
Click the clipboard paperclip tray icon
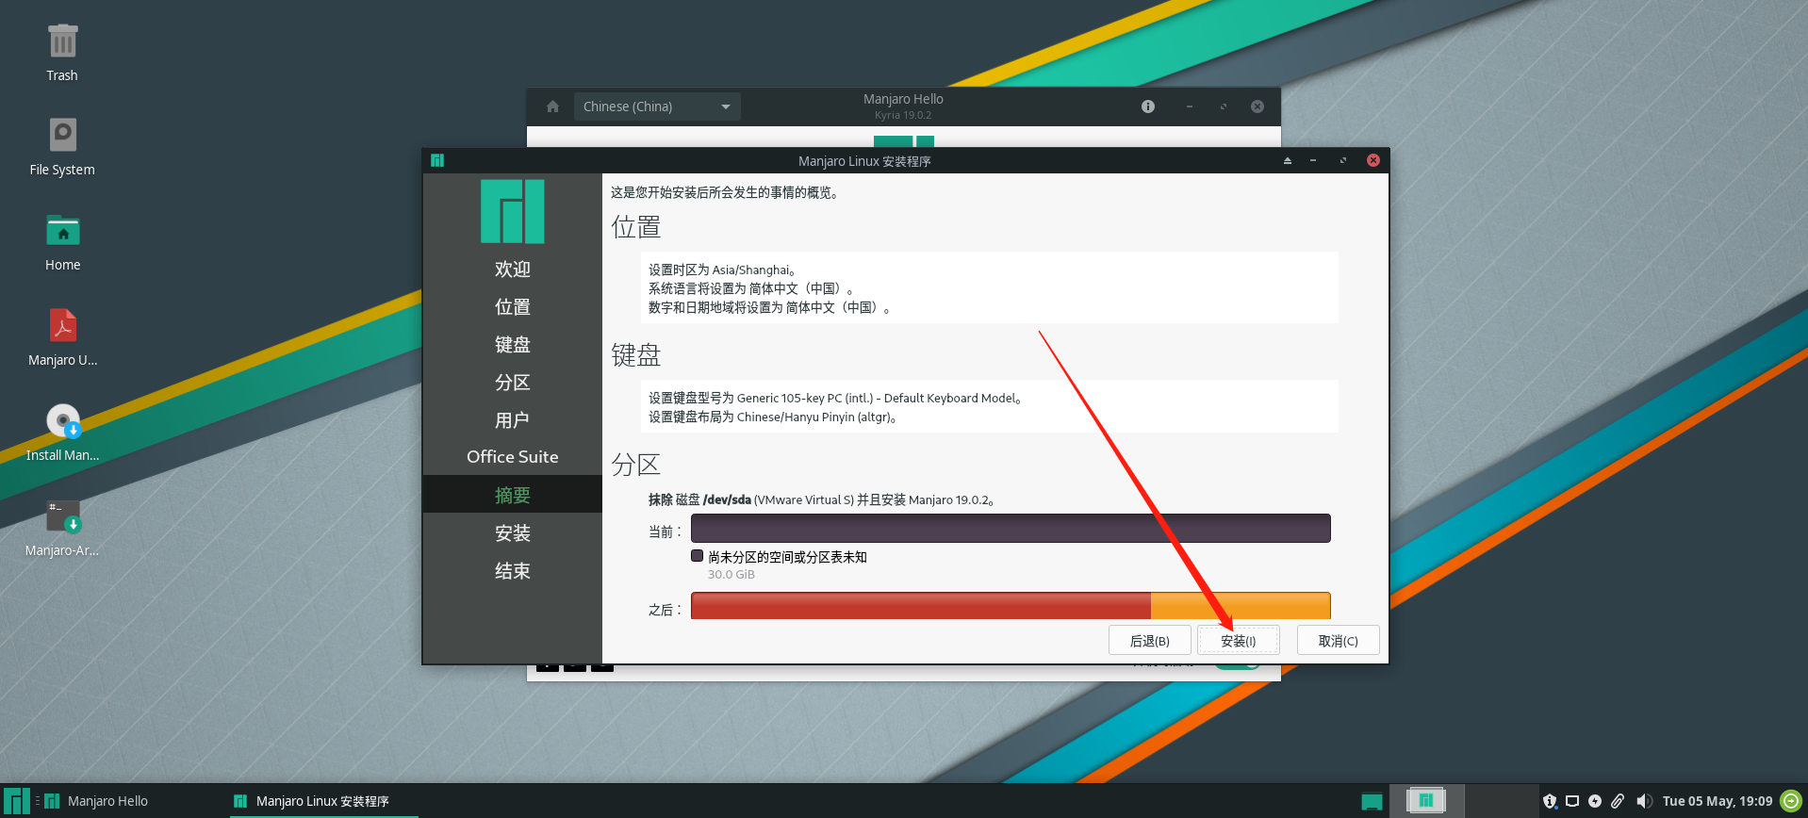(1618, 801)
